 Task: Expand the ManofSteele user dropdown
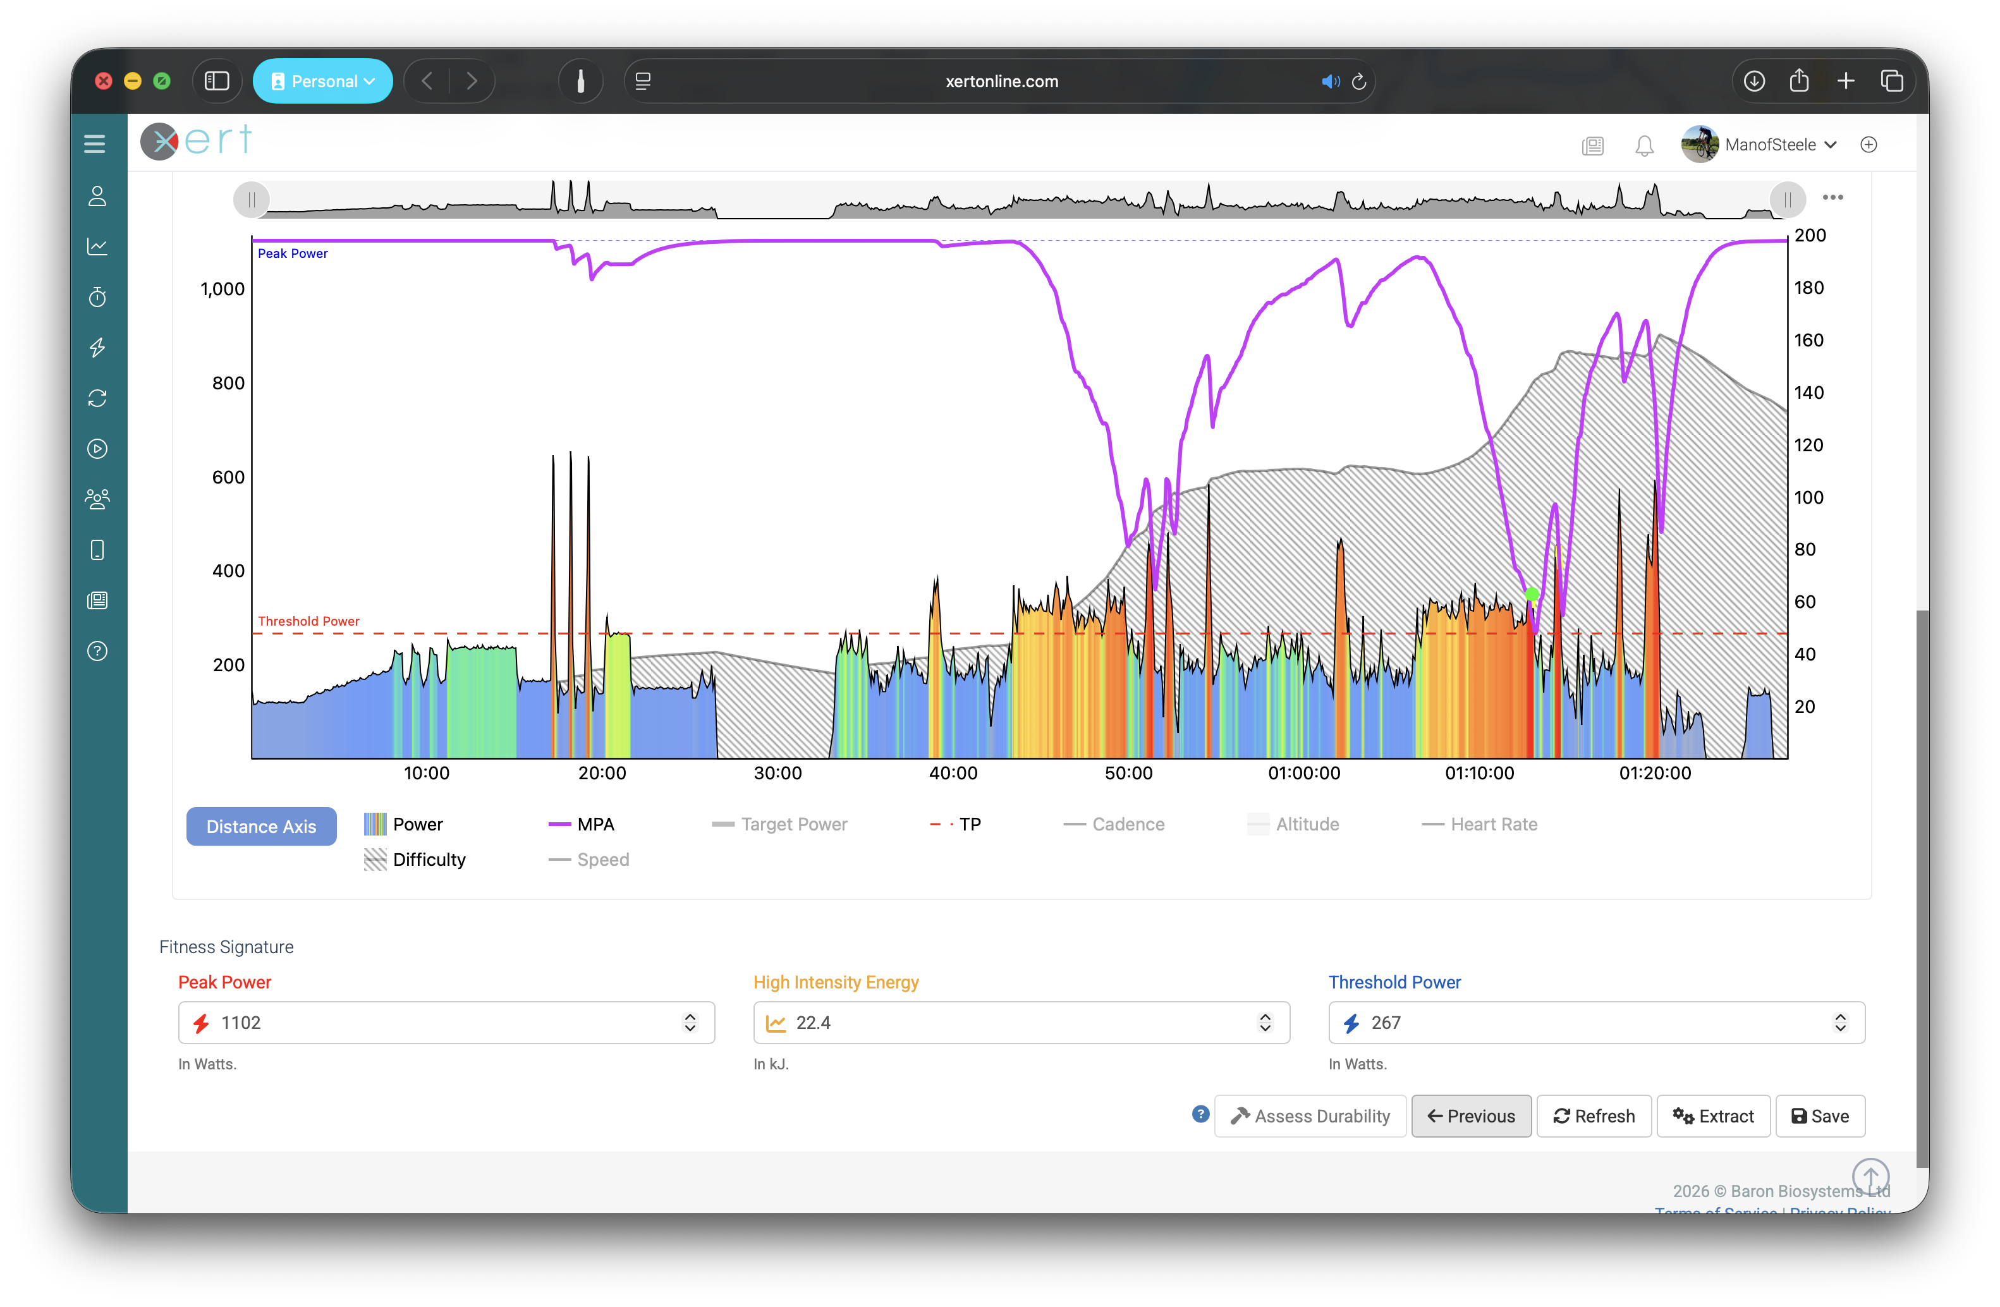pyautogui.click(x=1760, y=145)
